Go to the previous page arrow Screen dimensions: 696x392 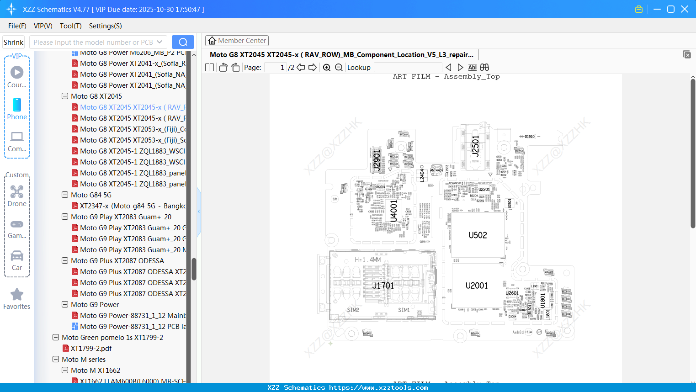301,68
